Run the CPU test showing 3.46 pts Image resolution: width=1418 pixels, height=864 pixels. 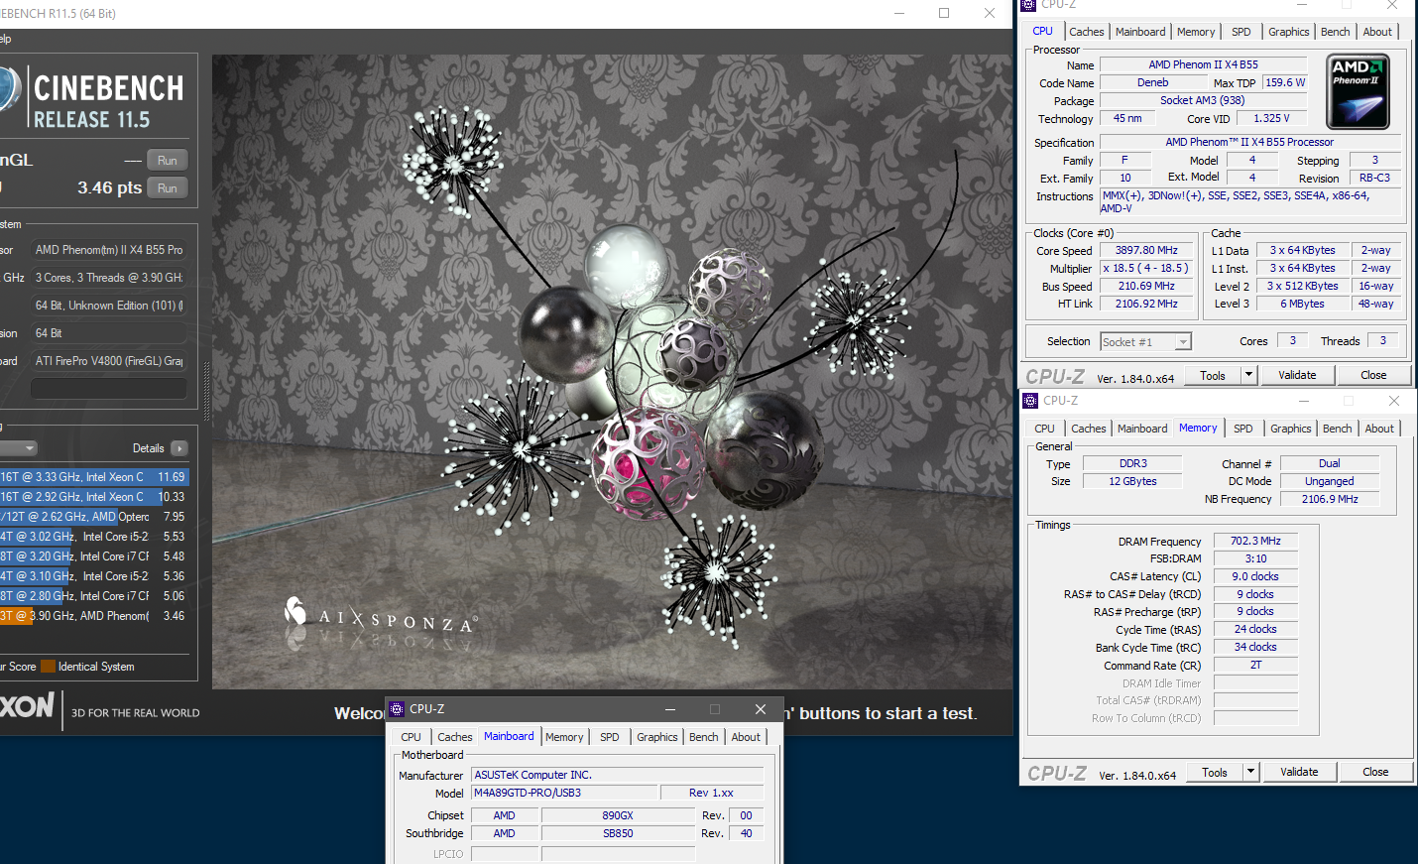(x=168, y=188)
